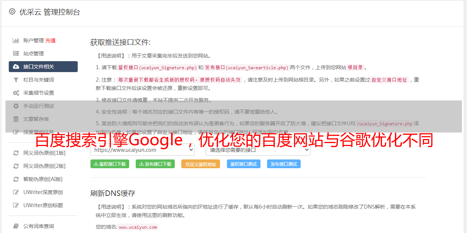Open 智能伪原创[AI版] page

coord(43,179)
